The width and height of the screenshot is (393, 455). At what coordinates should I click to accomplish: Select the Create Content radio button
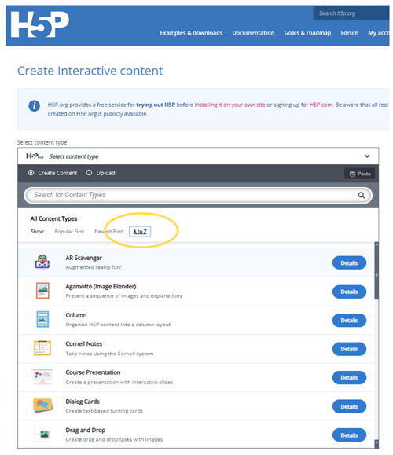point(31,173)
